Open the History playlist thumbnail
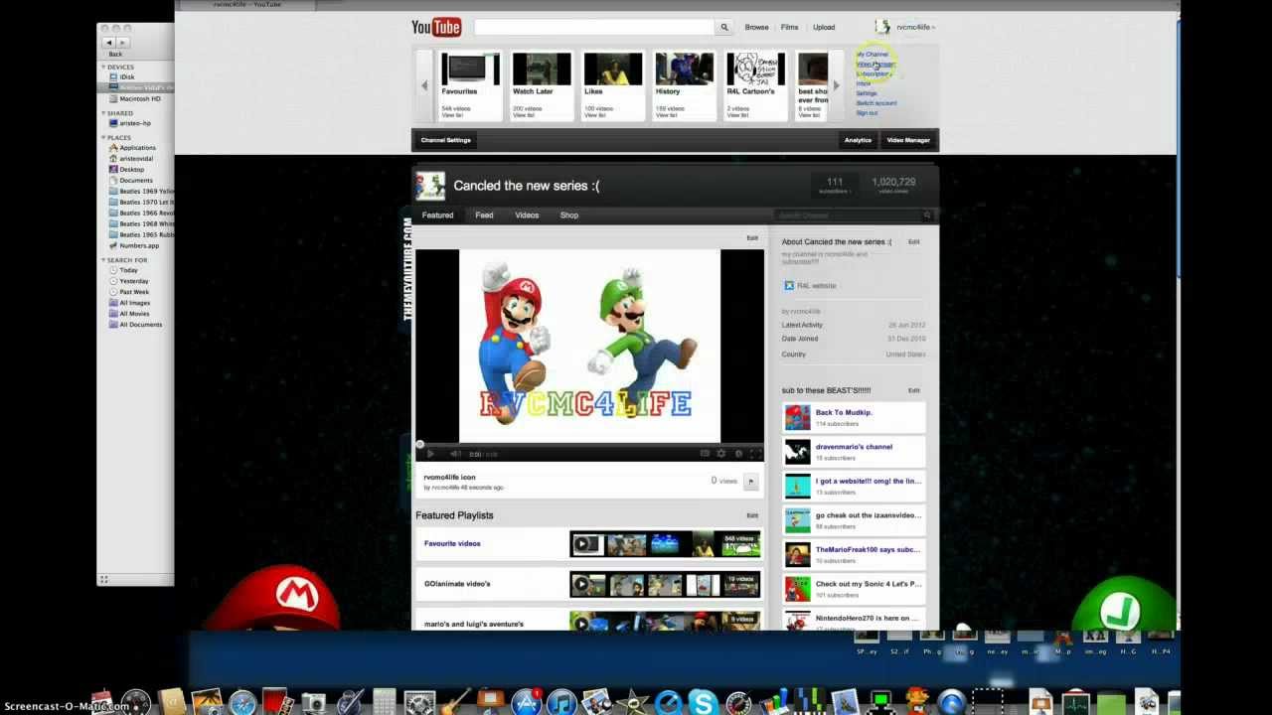 point(685,69)
